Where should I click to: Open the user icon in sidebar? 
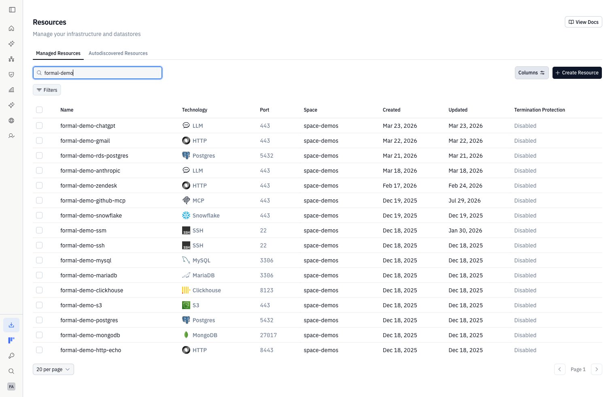pos(11,136)
